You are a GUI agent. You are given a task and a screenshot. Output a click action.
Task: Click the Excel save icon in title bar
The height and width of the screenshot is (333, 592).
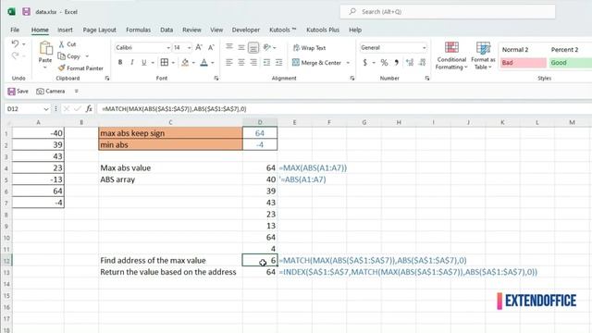26,12
